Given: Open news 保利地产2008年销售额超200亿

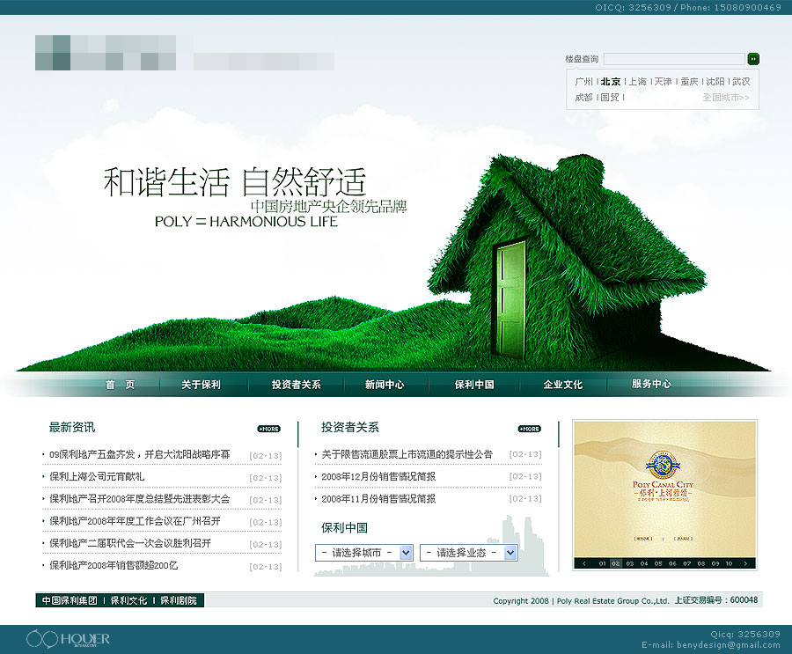Looking at the screenshot, I should pyautogui.click(x=114, y=566).
